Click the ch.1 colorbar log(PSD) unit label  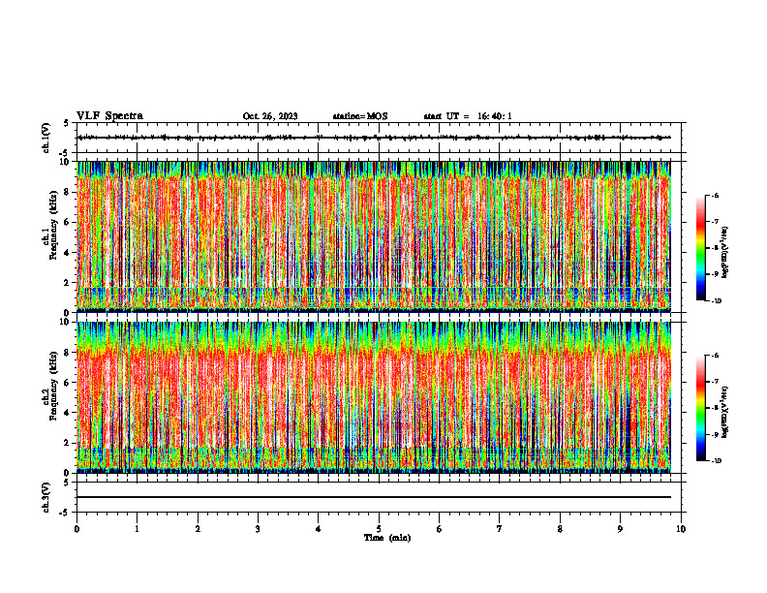(x=725, y=253)
